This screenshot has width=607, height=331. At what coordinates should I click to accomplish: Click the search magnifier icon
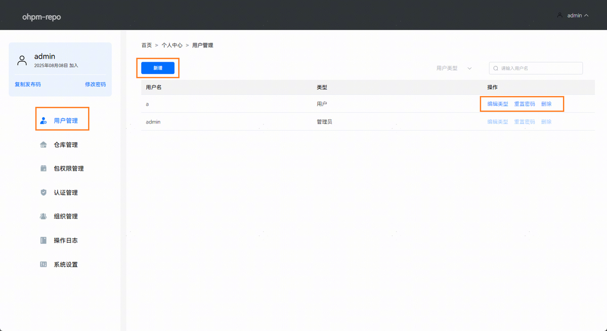pyautogui.click(x=496, y=68)
